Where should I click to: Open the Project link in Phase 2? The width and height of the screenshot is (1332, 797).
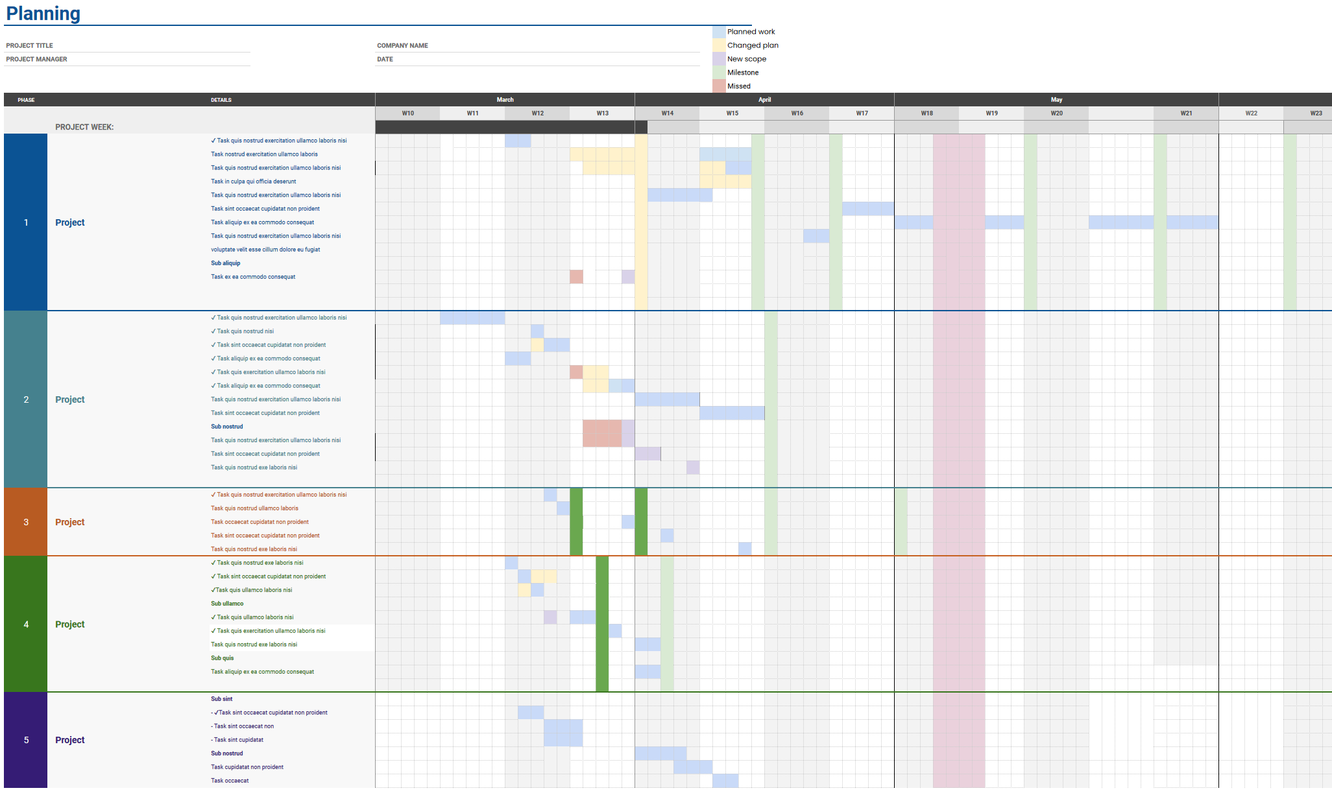69,399
